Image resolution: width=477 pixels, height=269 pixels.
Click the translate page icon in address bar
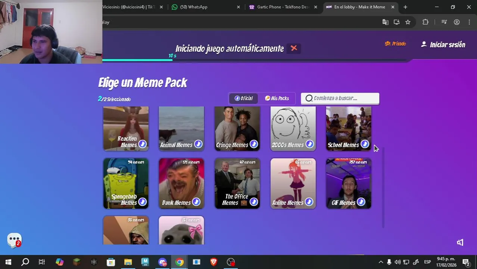[x=386, y=22]
